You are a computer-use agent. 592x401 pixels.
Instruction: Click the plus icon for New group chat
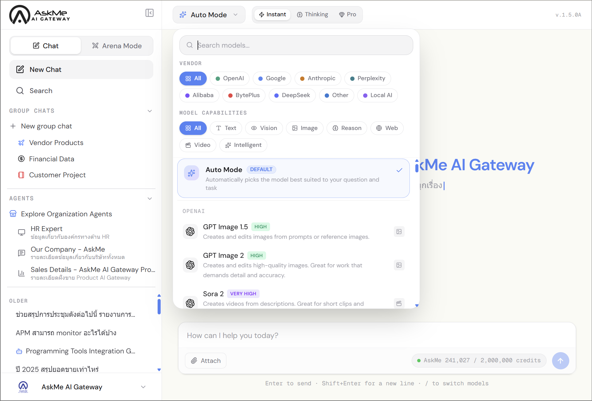(x=13, y=126)
